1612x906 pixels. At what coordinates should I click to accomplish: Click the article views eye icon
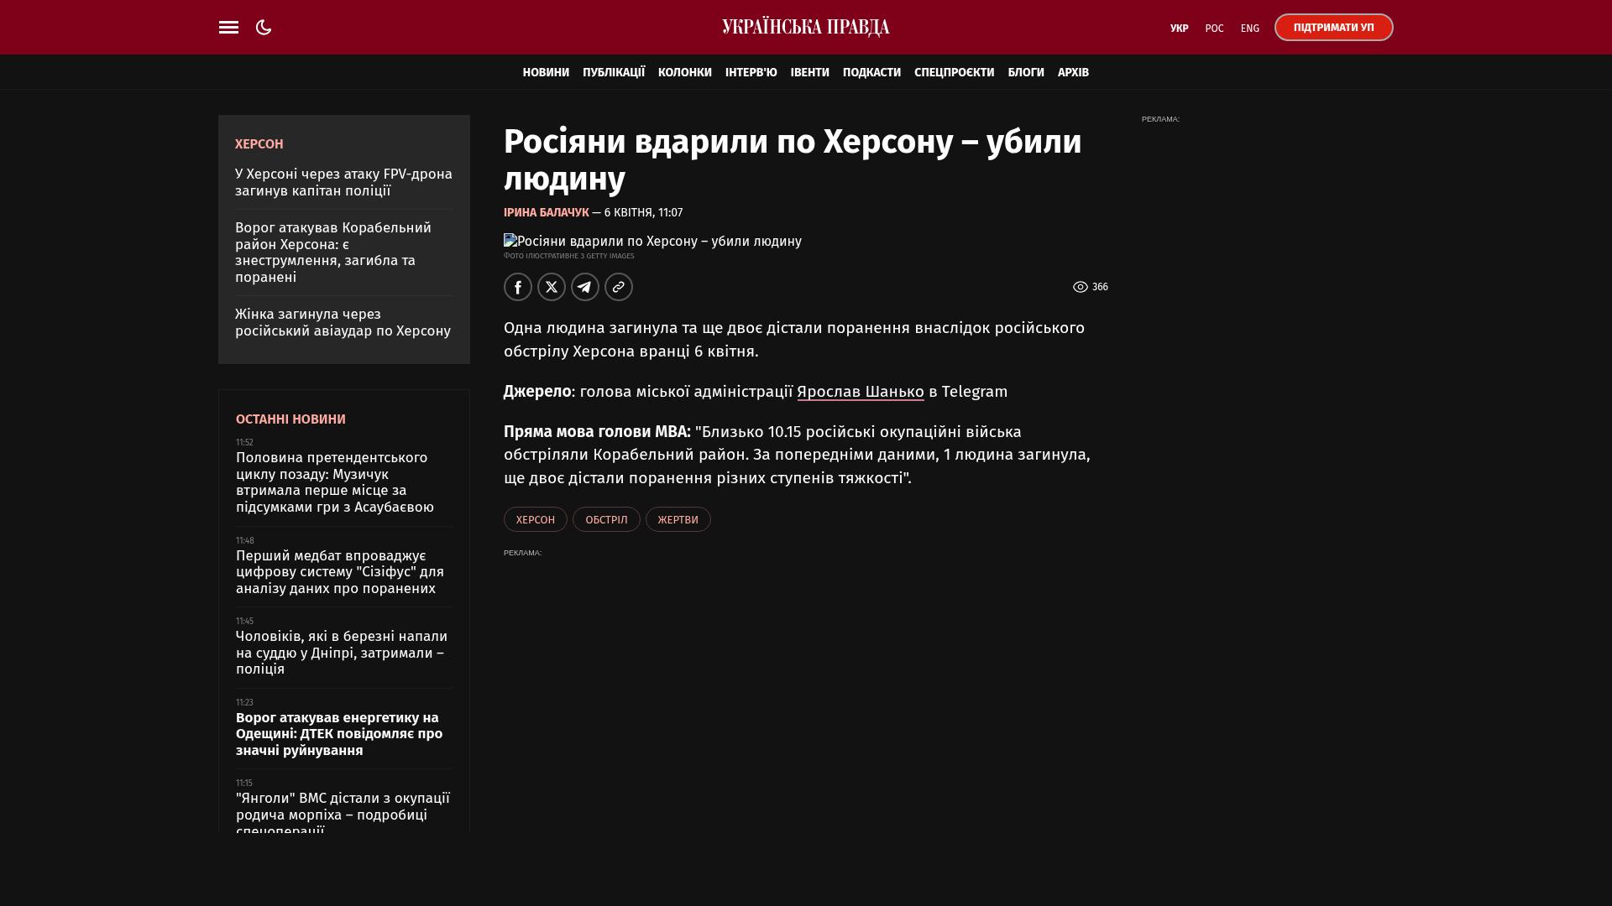click(x=1081, y=287)
